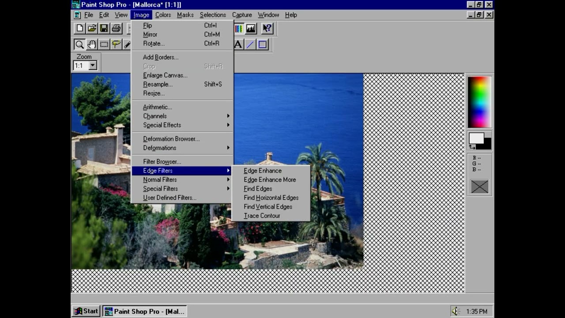Click the 1:35 PM taskbar clock
Image resolution: width=565 pixels, height=318 pixels.
pyautogui.click(x=477, y=311)
